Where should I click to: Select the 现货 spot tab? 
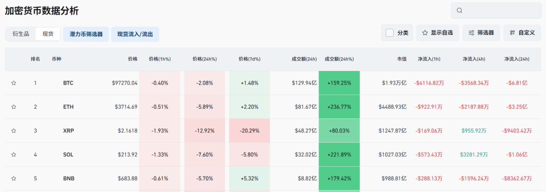[48, 34]
